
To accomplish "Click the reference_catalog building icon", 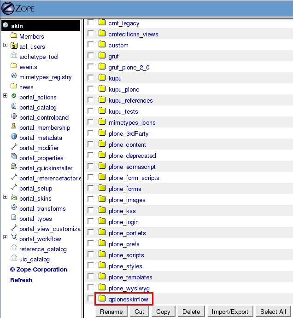I will tap(14, 248).
